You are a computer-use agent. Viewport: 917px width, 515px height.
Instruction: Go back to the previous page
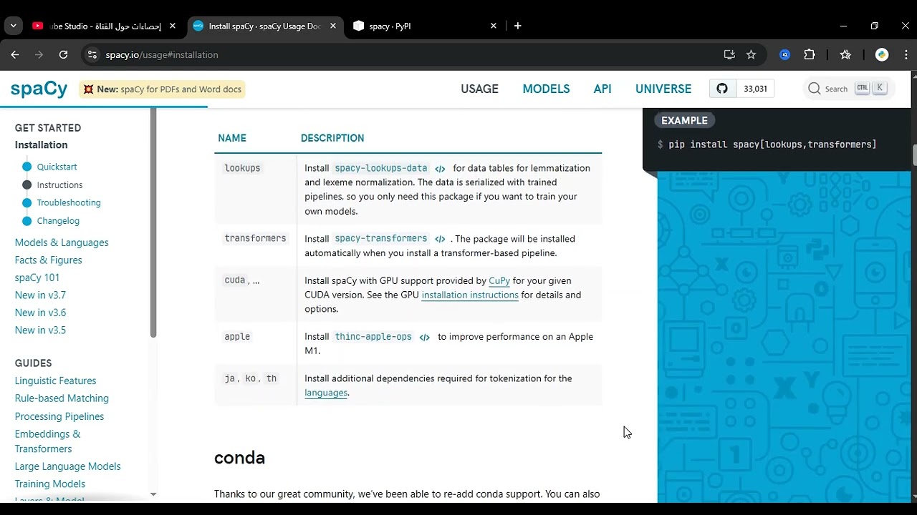click(15, 54)
